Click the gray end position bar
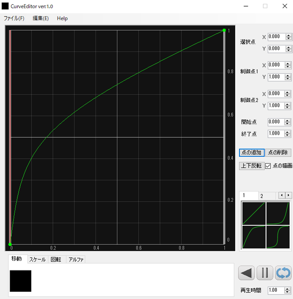293x299 pixels. pos(224,137)
